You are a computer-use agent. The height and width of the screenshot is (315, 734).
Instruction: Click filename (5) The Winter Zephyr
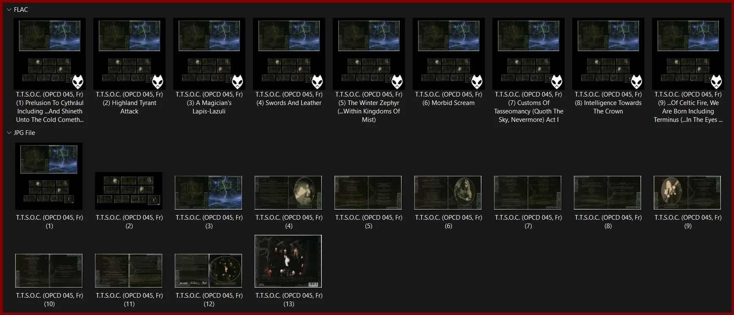pos(369,107)
